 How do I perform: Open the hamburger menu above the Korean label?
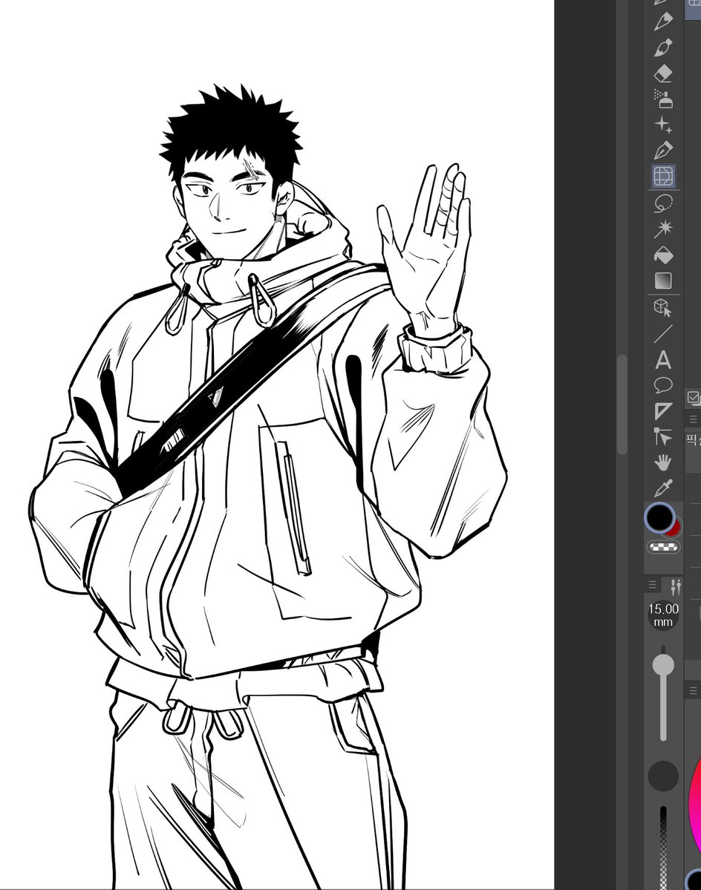coord(693,419)
